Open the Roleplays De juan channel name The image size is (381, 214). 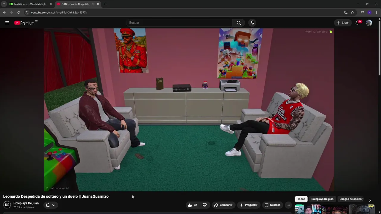[x=26, y=203]
